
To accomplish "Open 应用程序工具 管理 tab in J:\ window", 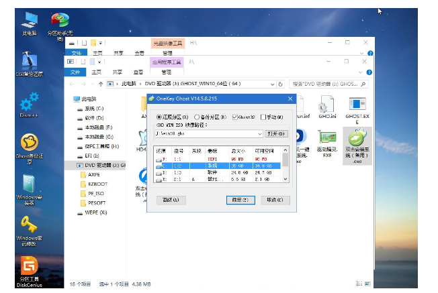I will click(x=167, y=72).
